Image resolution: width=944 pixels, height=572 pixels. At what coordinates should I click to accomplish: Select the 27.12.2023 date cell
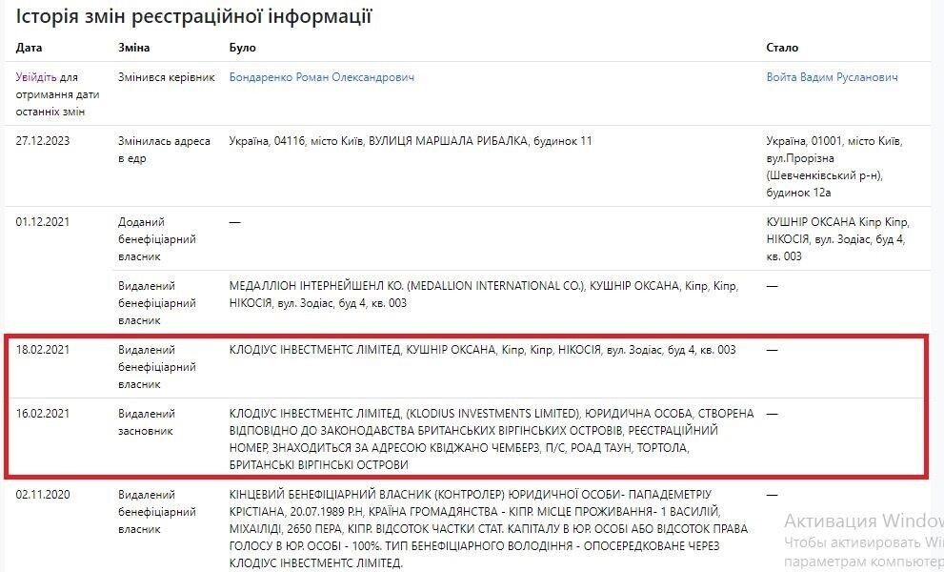click(x=43, y=141)
